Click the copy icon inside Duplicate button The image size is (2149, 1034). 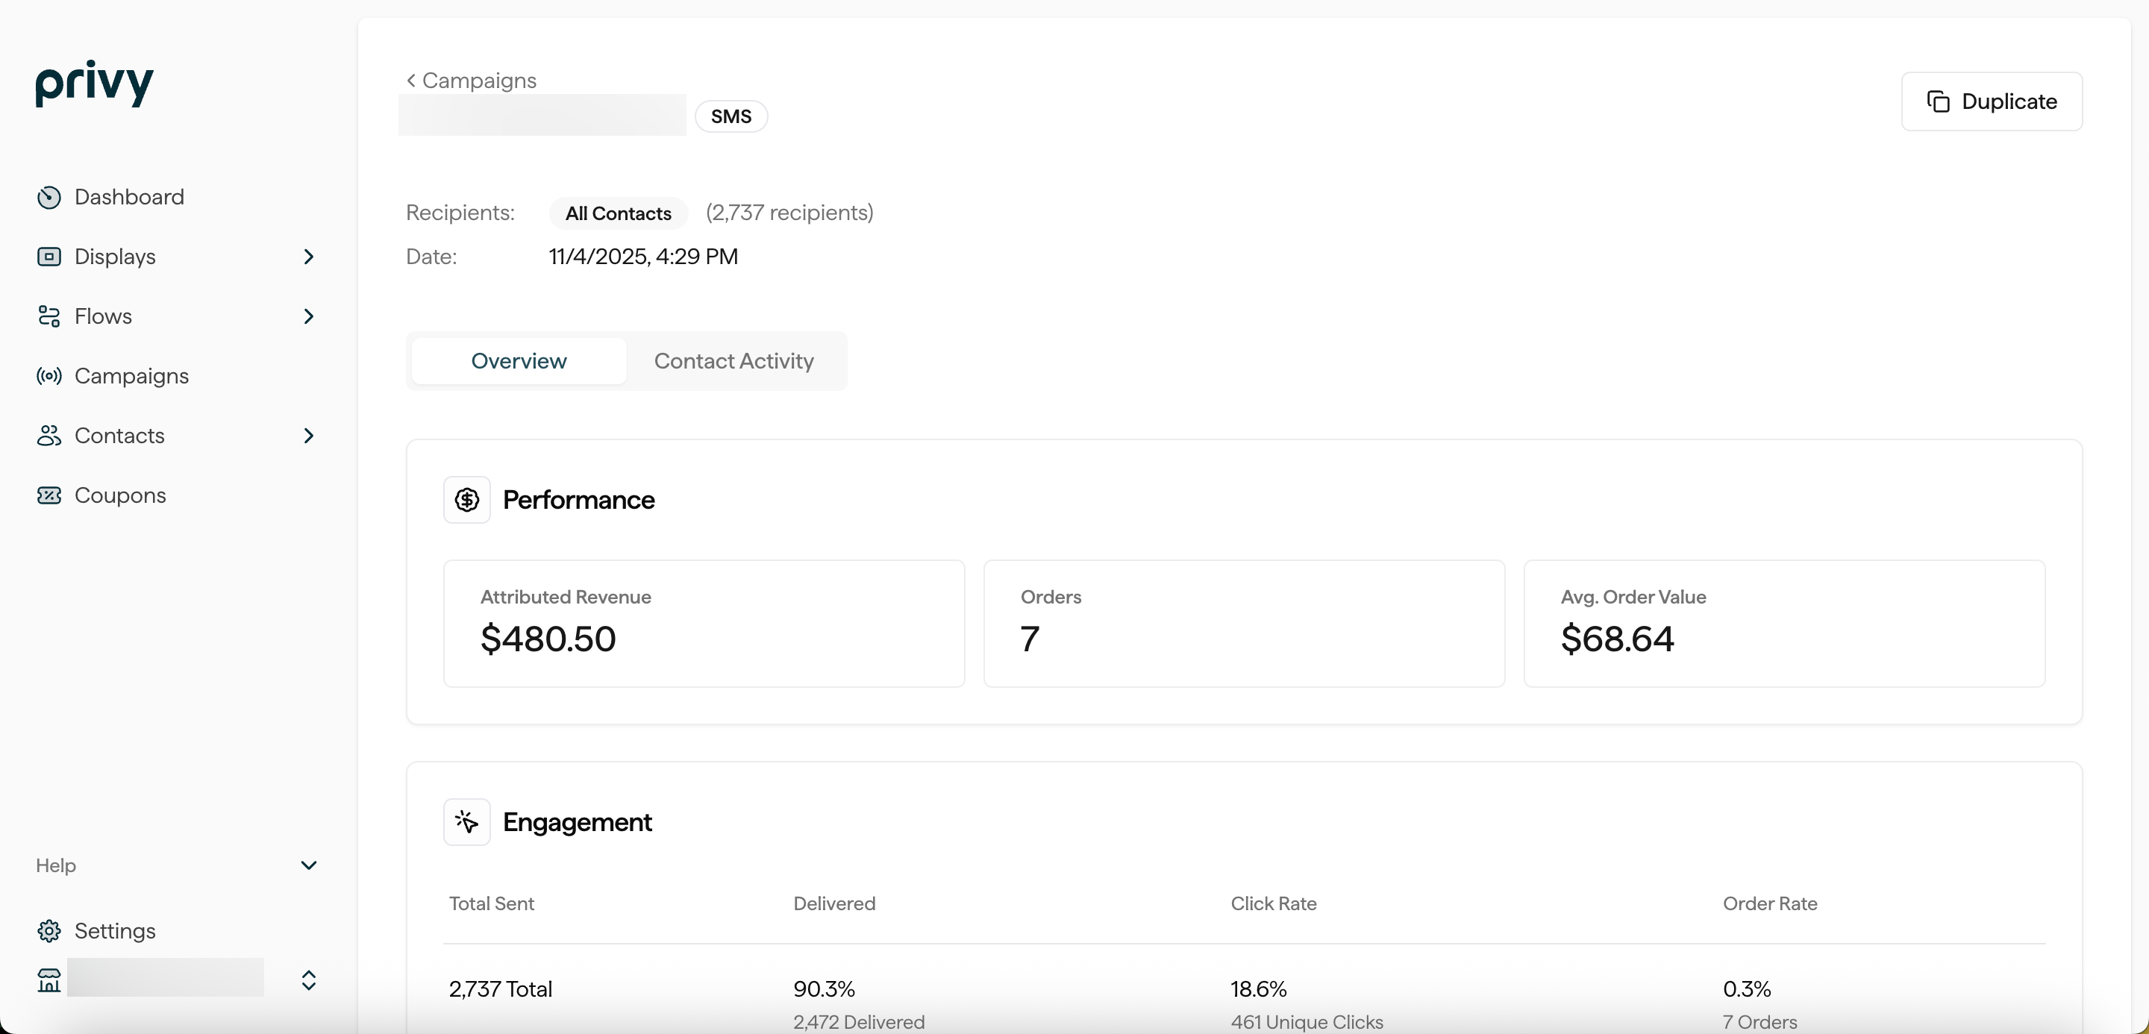pyautogui.click(x=1939, y=101)
